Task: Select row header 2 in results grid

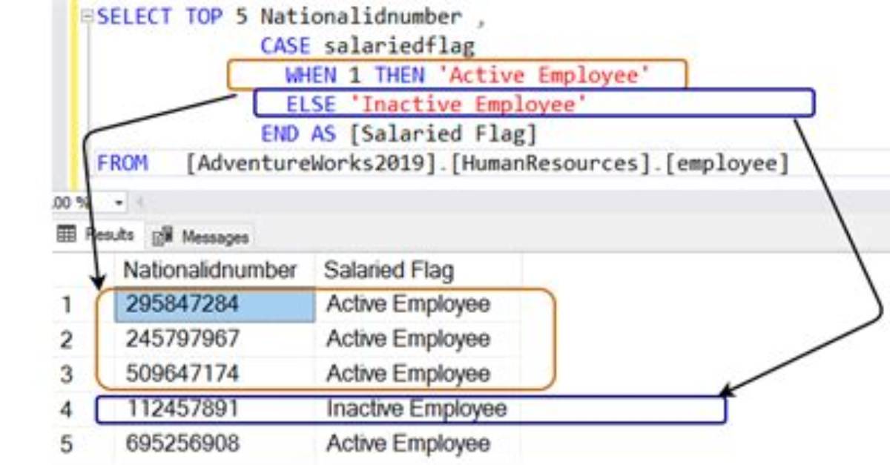Action: (x=67, y=340)
